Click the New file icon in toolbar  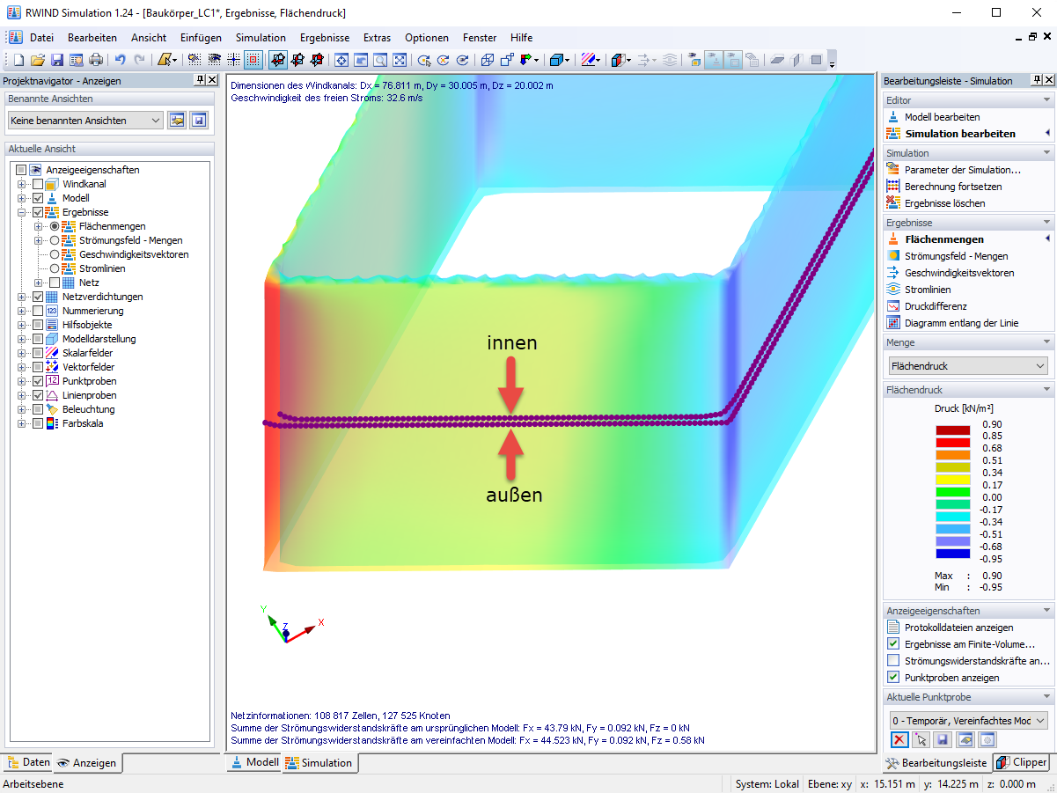pyautogui.click(x=18, y=60)
